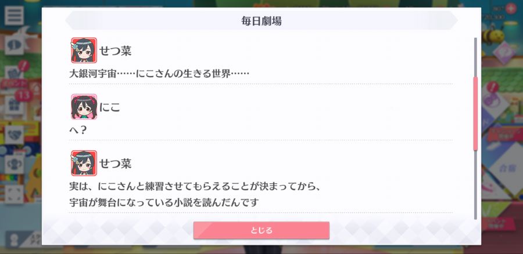Click the scrollbar track below the thumb
523x254 pixels.
[475, 185]
